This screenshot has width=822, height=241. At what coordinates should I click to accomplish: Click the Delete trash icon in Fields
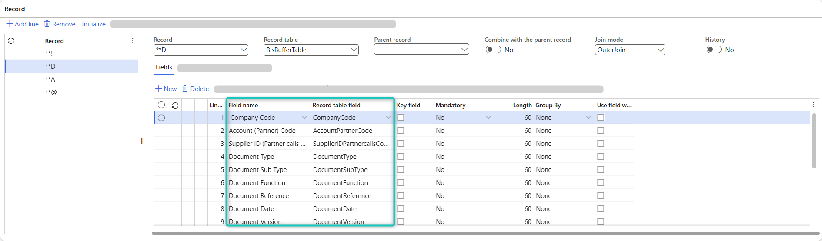coord(185,89)
